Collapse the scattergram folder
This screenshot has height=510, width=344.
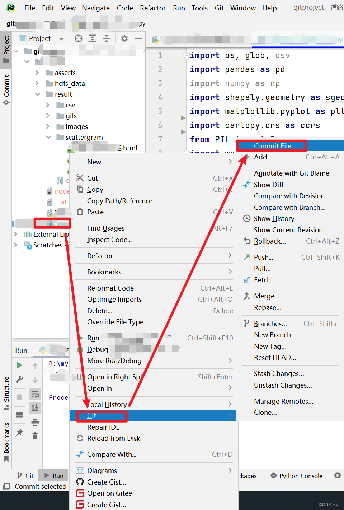pos(48,137)
